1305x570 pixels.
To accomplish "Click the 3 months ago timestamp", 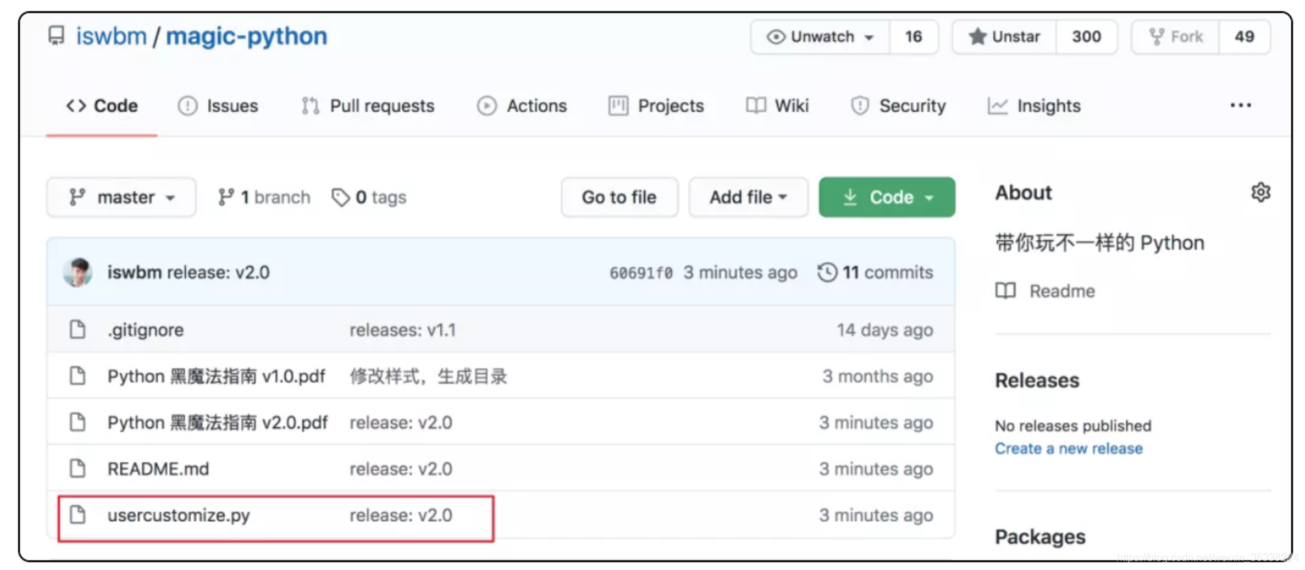I will click(x=877, y=376).
